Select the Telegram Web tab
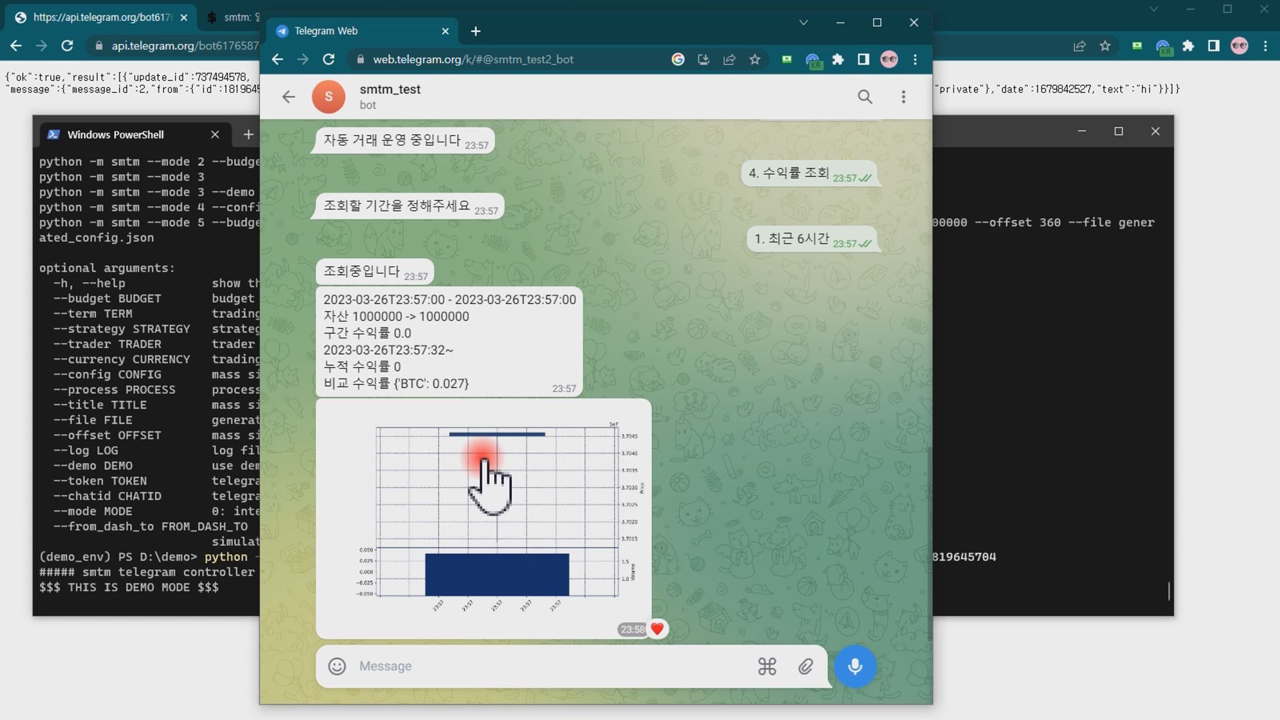This screenshot has height=720, width=1280. point(363,31)
